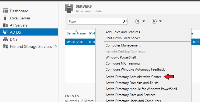Click the 'All servers | 1 total' text
The image size is (200, 102).
(89, 11)
